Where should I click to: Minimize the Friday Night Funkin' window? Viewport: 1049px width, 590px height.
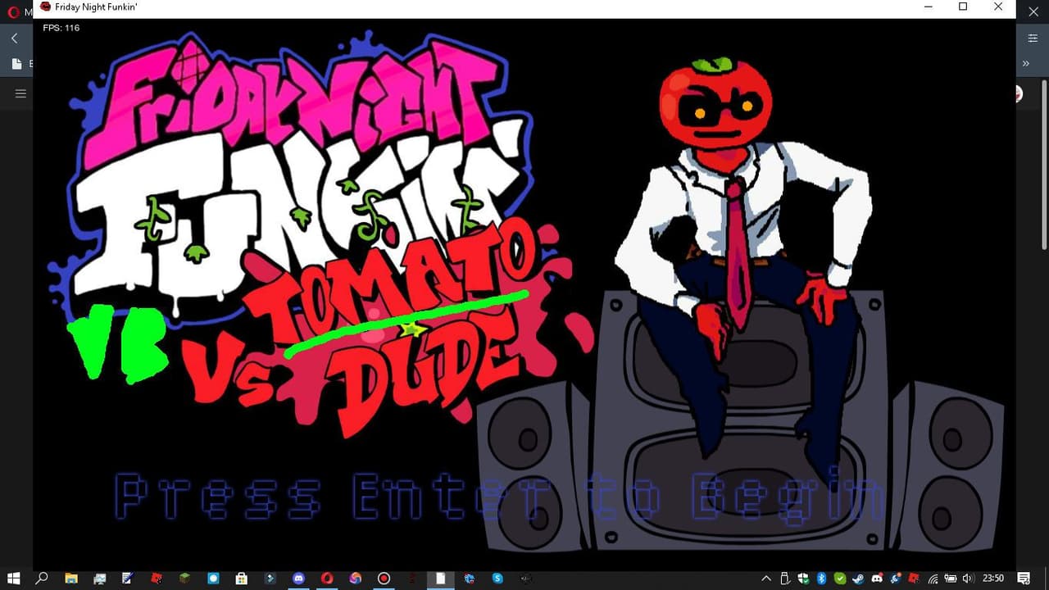pos(929,7)
